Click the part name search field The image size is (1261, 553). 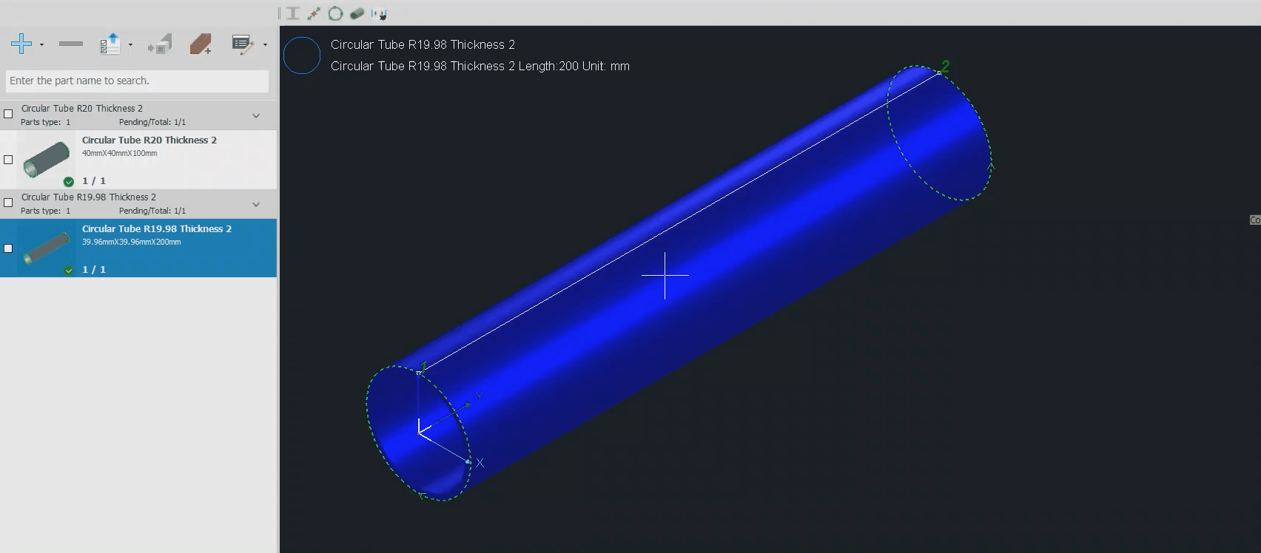point(137,81)
